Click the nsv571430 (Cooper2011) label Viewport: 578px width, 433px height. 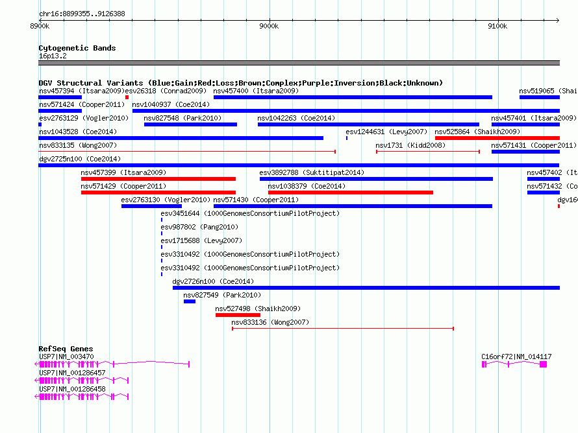coord(256,200)
